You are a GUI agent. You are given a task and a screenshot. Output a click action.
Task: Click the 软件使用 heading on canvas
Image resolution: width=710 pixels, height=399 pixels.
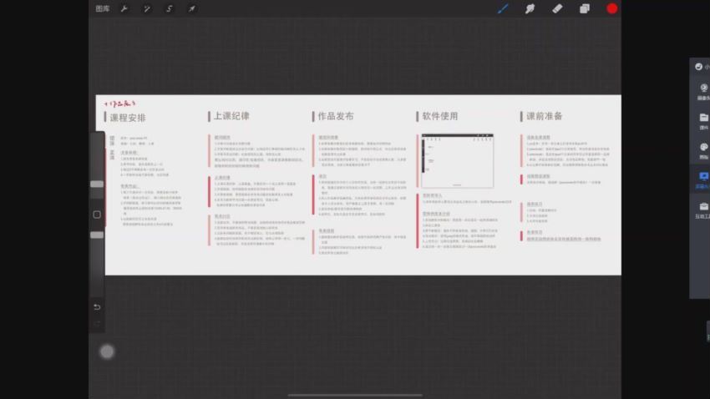tap(439, 116)
